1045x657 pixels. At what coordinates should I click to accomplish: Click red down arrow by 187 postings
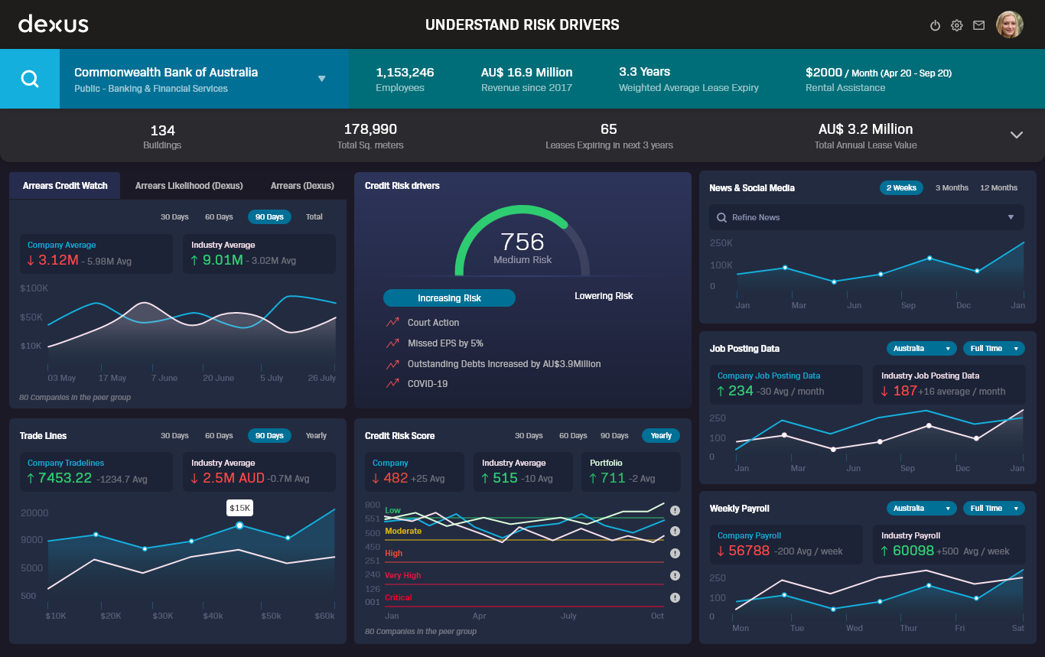pyautogui.click(x=884, y=391)
